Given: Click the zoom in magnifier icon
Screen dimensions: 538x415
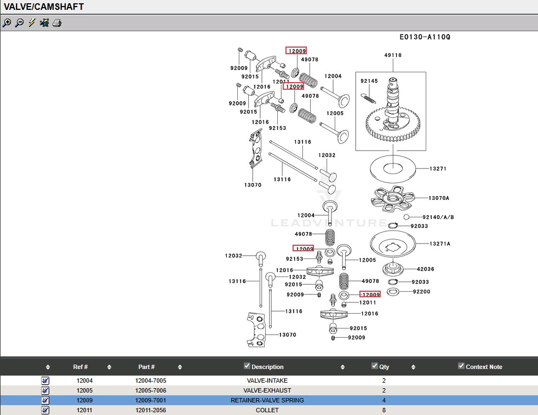Looking at the screenshot, I should pyautogui.click(x=7, y=23).
